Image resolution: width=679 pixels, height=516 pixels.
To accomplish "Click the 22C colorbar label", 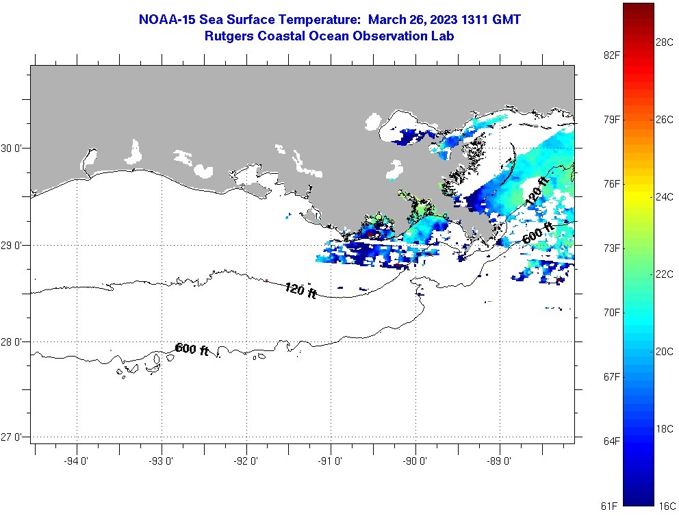I will [x=665, y=274].
